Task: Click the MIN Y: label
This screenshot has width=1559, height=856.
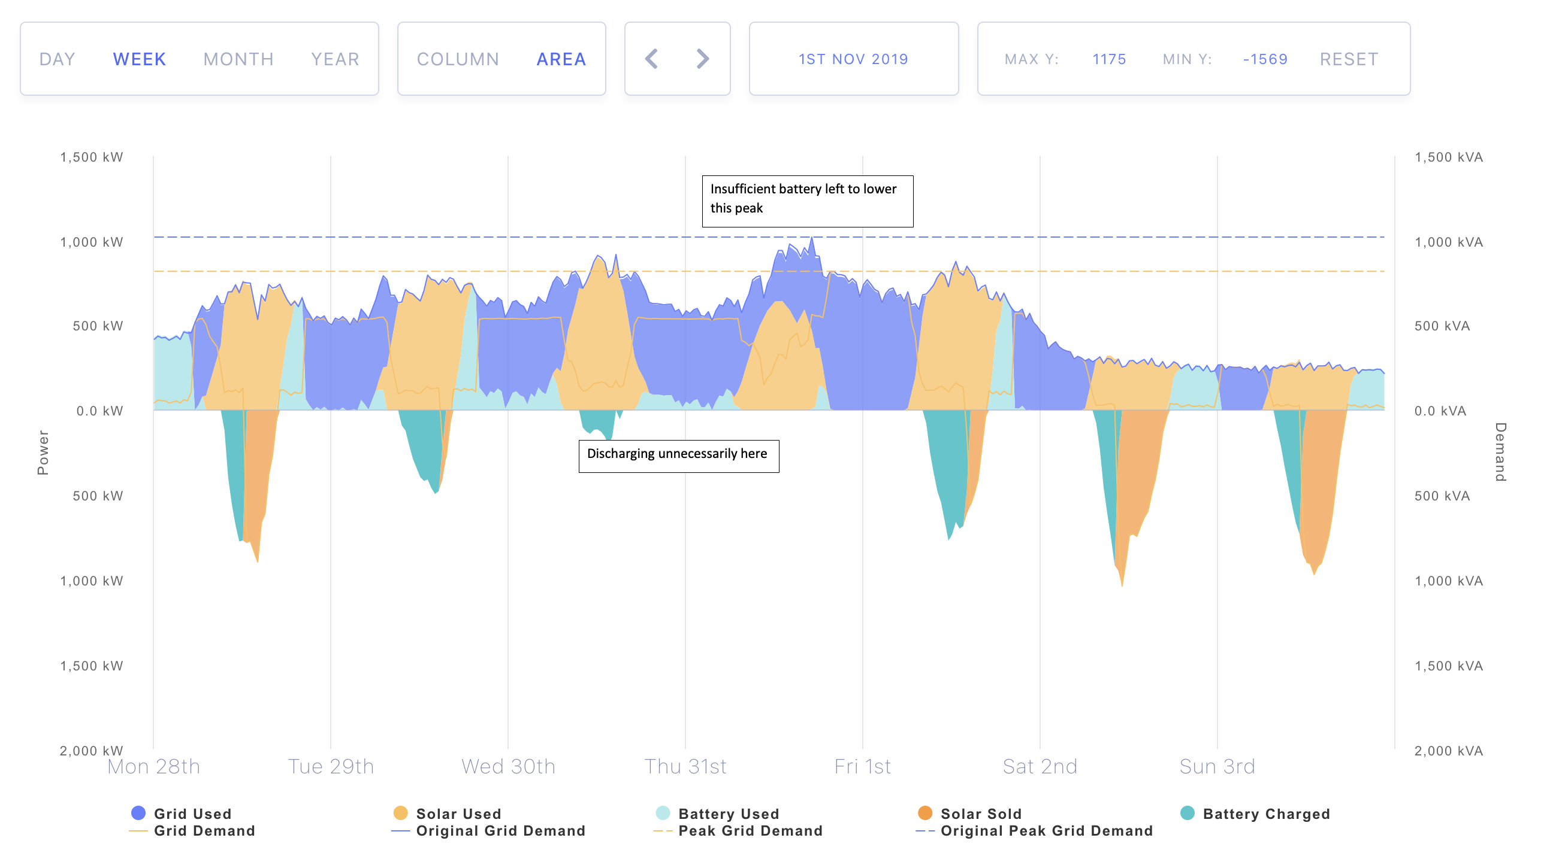Action: [1188, 59]
